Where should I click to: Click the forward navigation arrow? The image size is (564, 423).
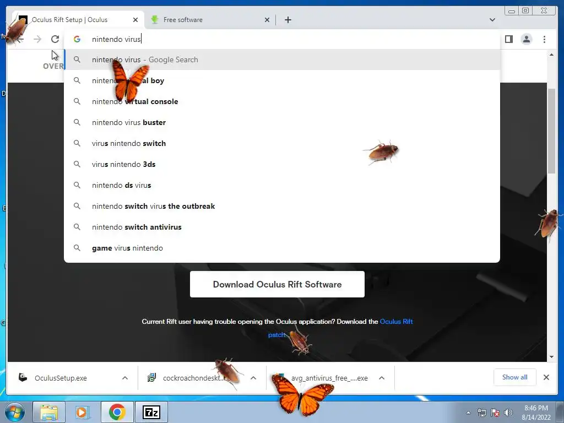click(x=37, y=39)
